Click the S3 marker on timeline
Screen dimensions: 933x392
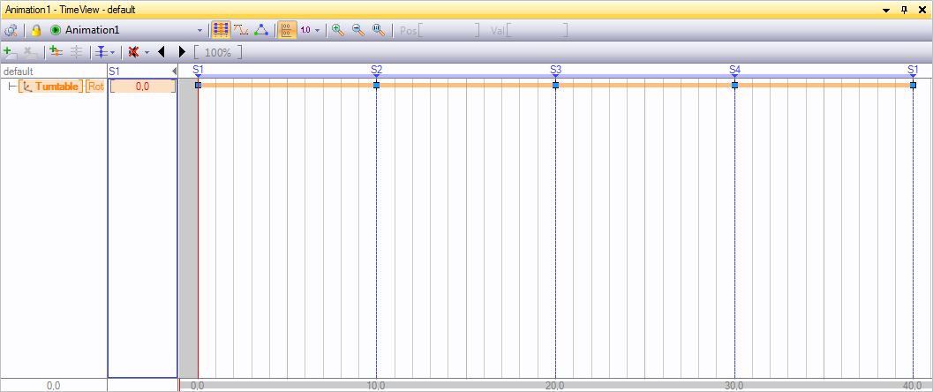click(555, 70)
